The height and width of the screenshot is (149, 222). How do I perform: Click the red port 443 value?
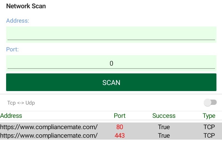click(x=120, y=135)
